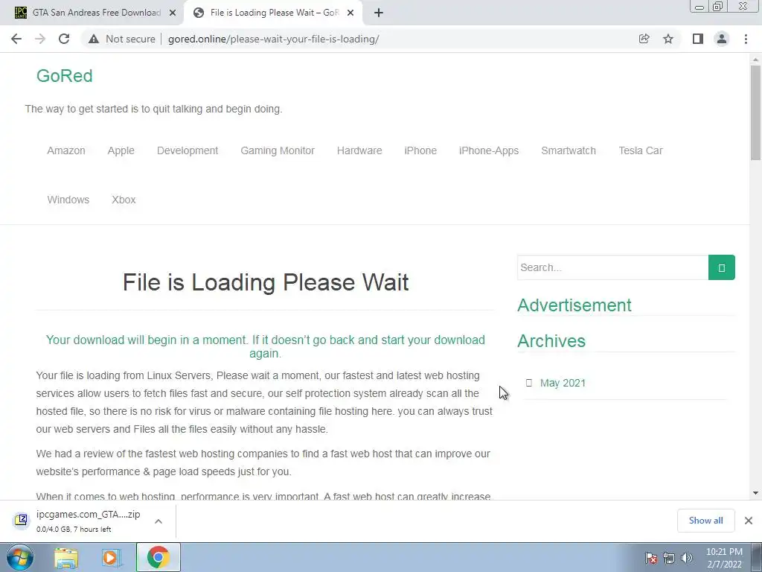This screenshot has width=762, height=572.
Task: Minimize the Chrome window
Action: [699, 7]
